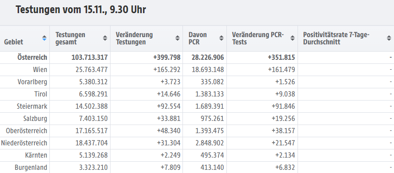This screenshot has width=394, height=173.
Task: Click the Davon PCR header text
Action: (x=198, y=38)
